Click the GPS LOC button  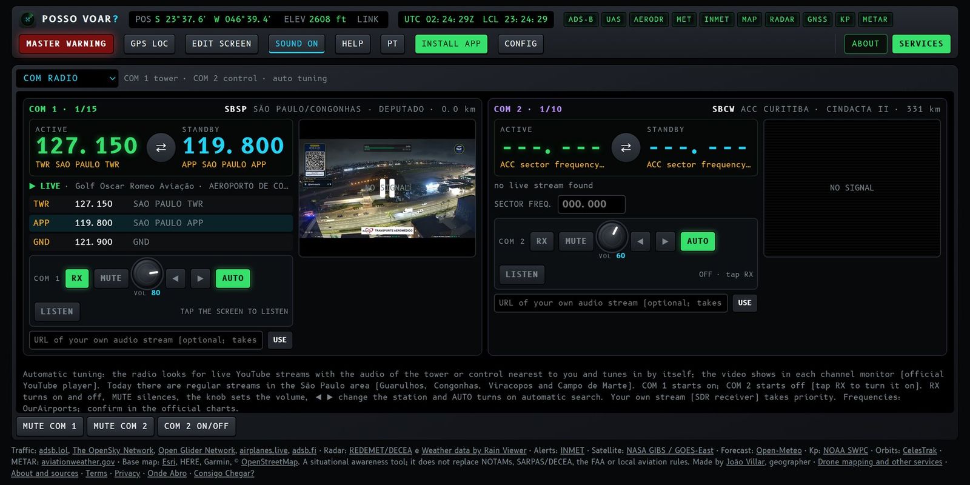click(x=149, y=44)
